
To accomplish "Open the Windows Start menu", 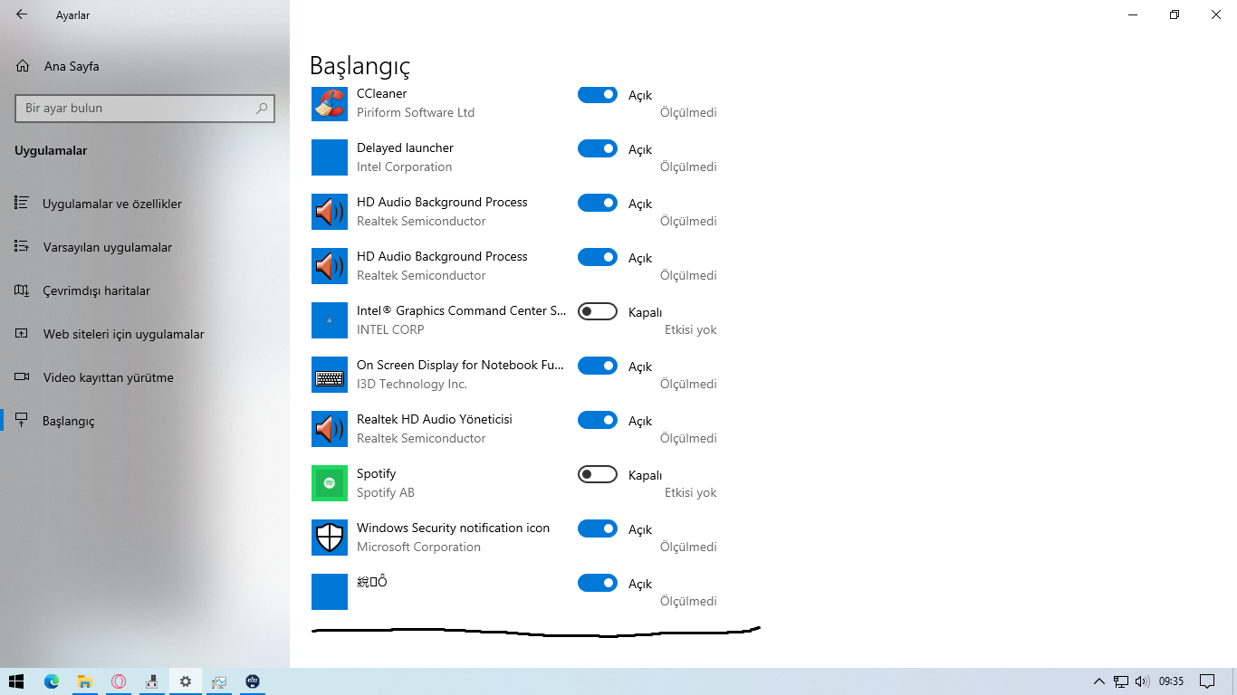I will (x=16, y=681).
